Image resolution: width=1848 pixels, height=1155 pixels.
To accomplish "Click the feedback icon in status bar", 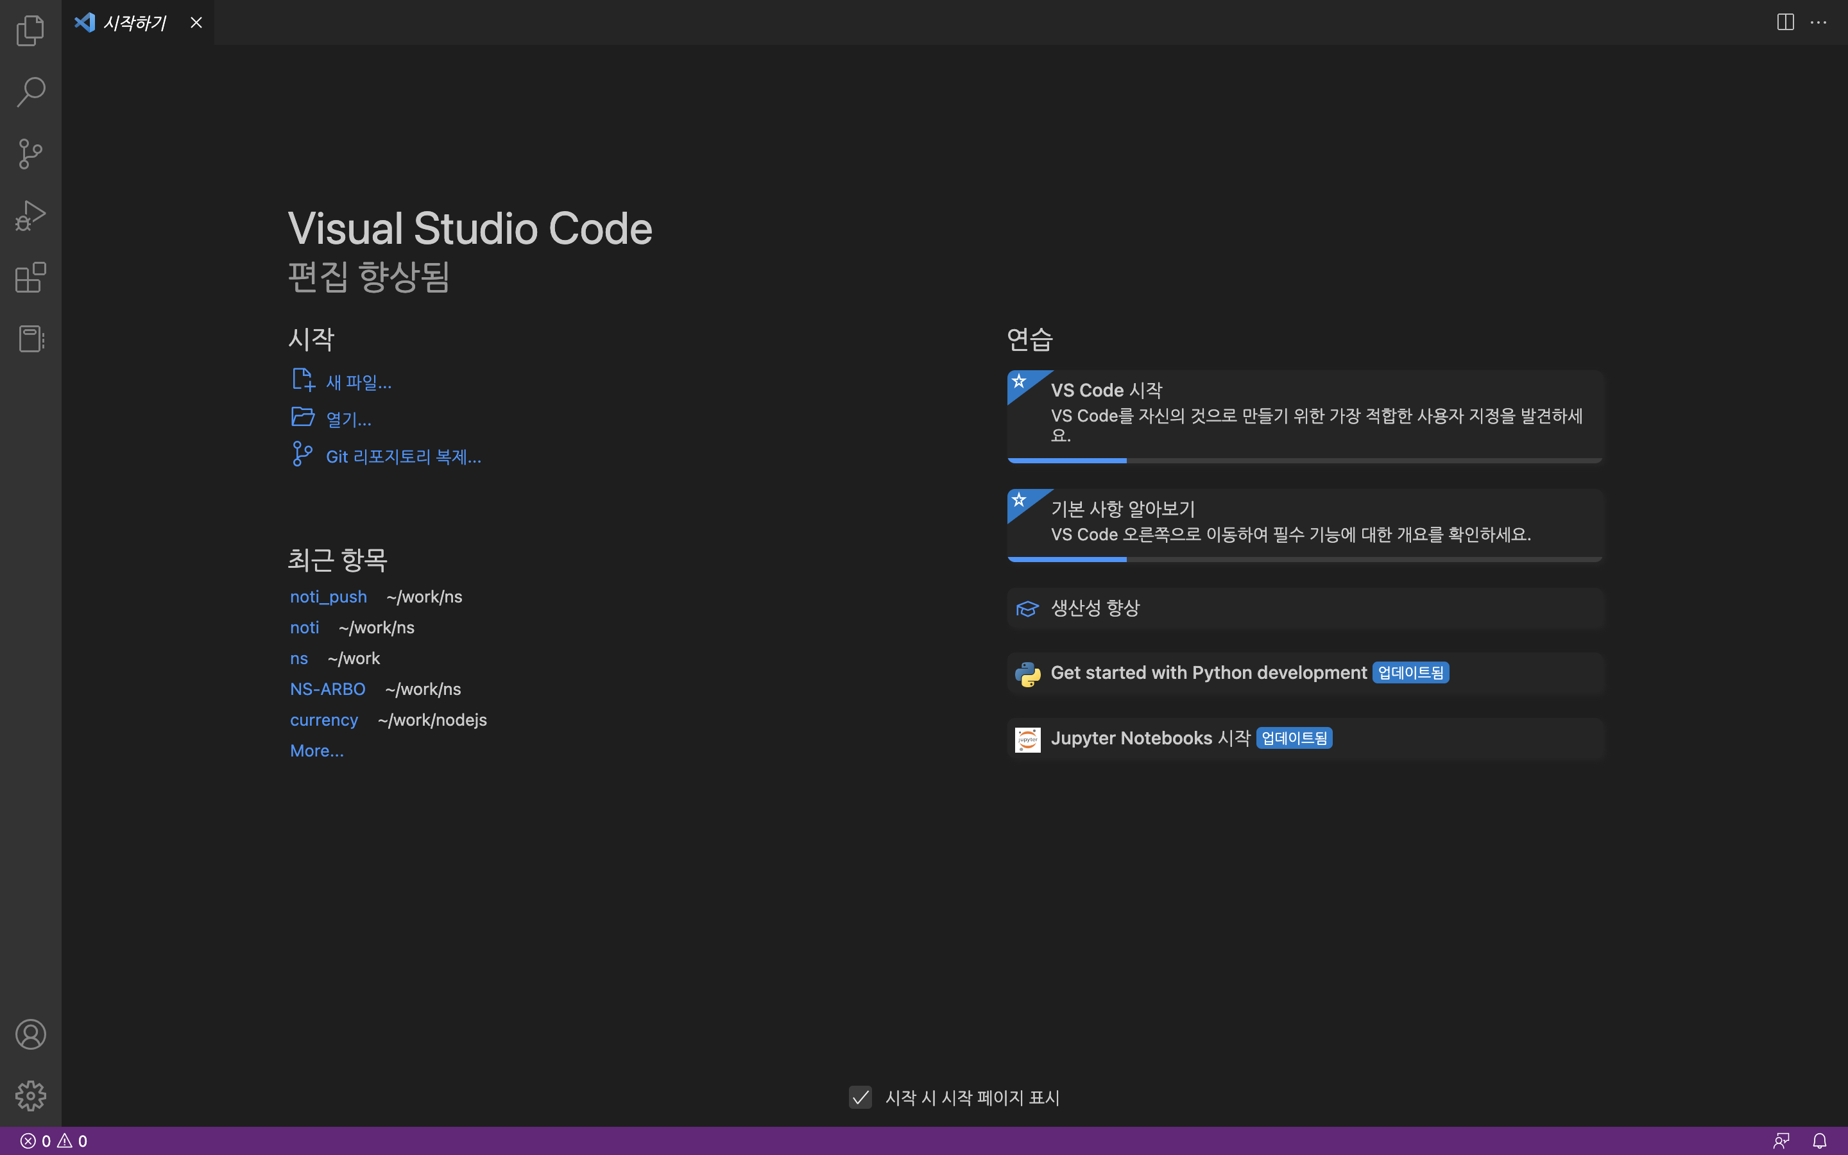I will [x=1781, y=1140].
